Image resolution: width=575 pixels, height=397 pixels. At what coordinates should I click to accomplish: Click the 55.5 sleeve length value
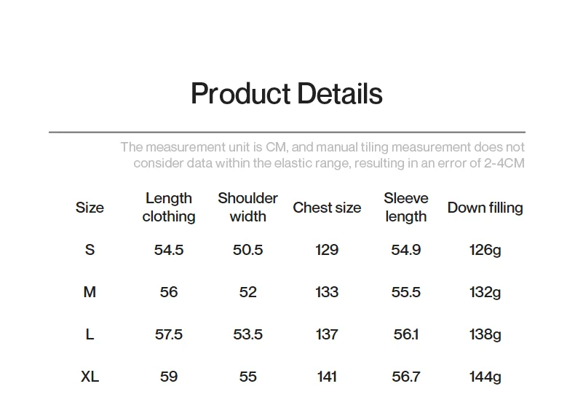coord(406,292)
